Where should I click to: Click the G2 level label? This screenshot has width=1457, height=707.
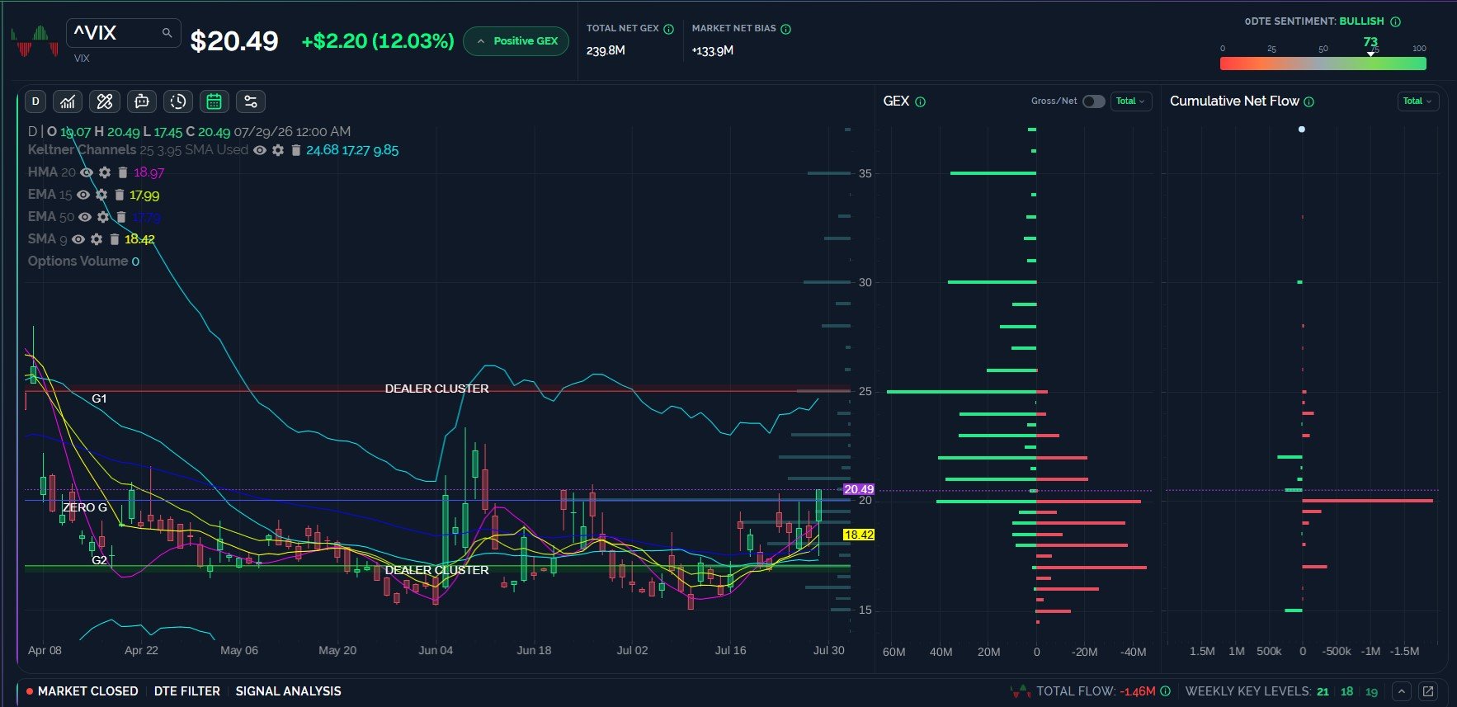tap(99, 560)
